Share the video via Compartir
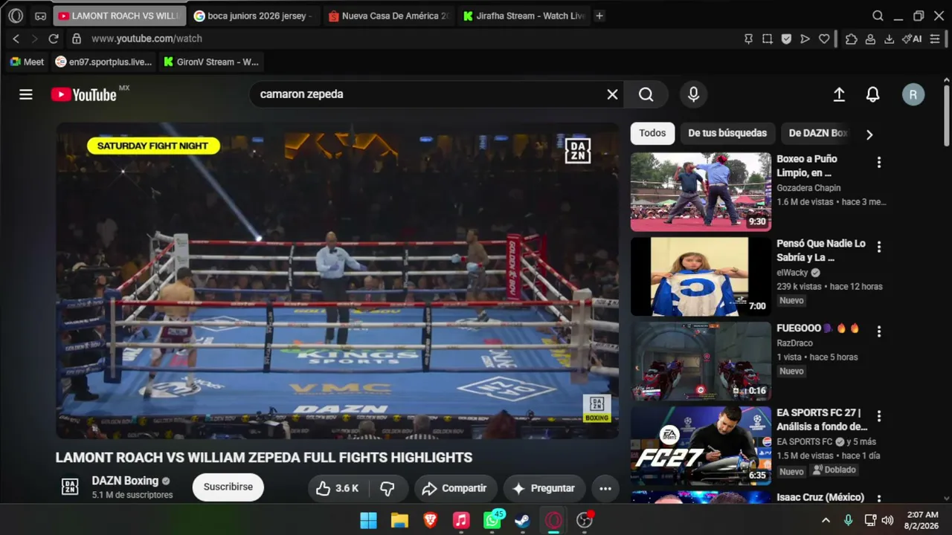This screenshot has width=952, height=535. pos(454,488)
